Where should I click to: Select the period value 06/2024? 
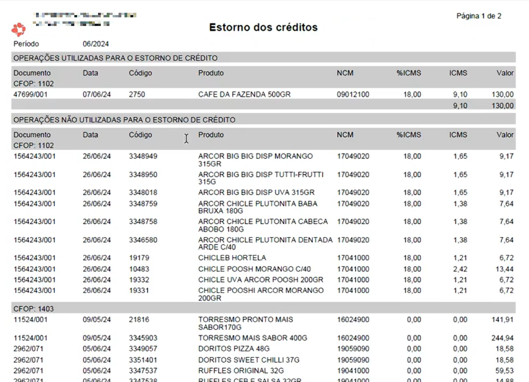click(95, 44)
